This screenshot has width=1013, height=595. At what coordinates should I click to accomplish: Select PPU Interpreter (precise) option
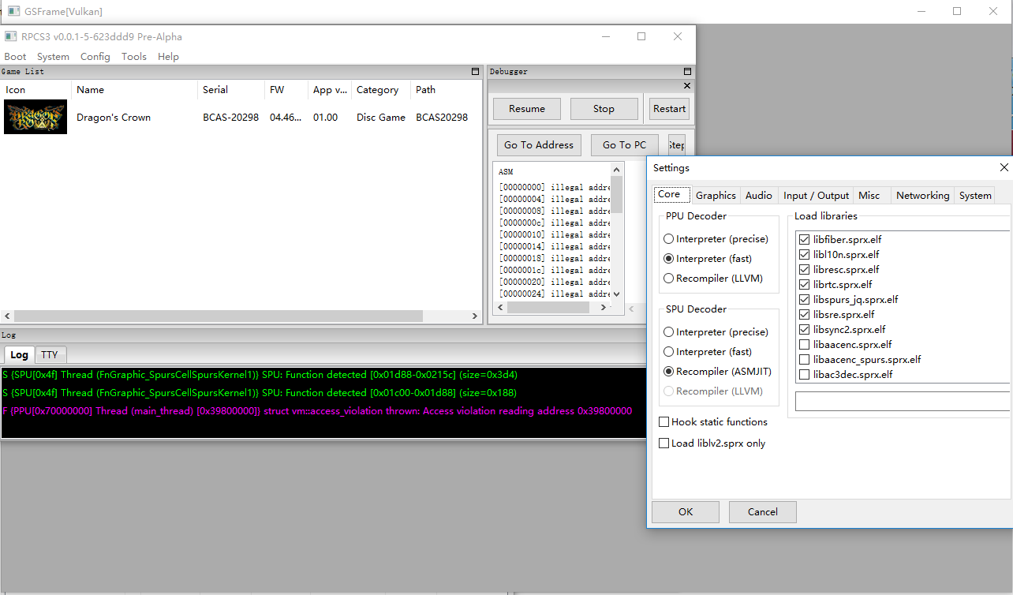tap(669, 239)
